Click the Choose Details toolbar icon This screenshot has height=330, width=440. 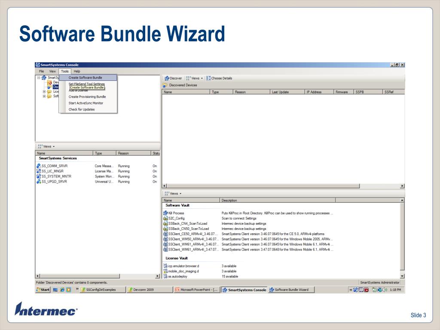point(208,78)
